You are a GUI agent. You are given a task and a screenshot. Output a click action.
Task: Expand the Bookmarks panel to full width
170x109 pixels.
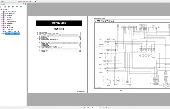(24, 4)
